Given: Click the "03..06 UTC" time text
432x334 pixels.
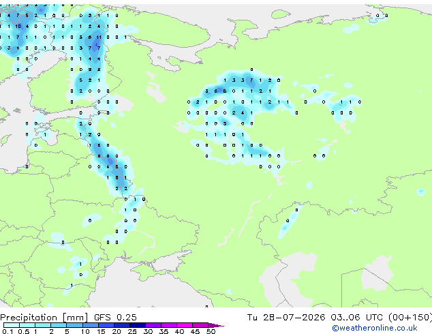Looking at the screenshot, I should click(357, 318).
